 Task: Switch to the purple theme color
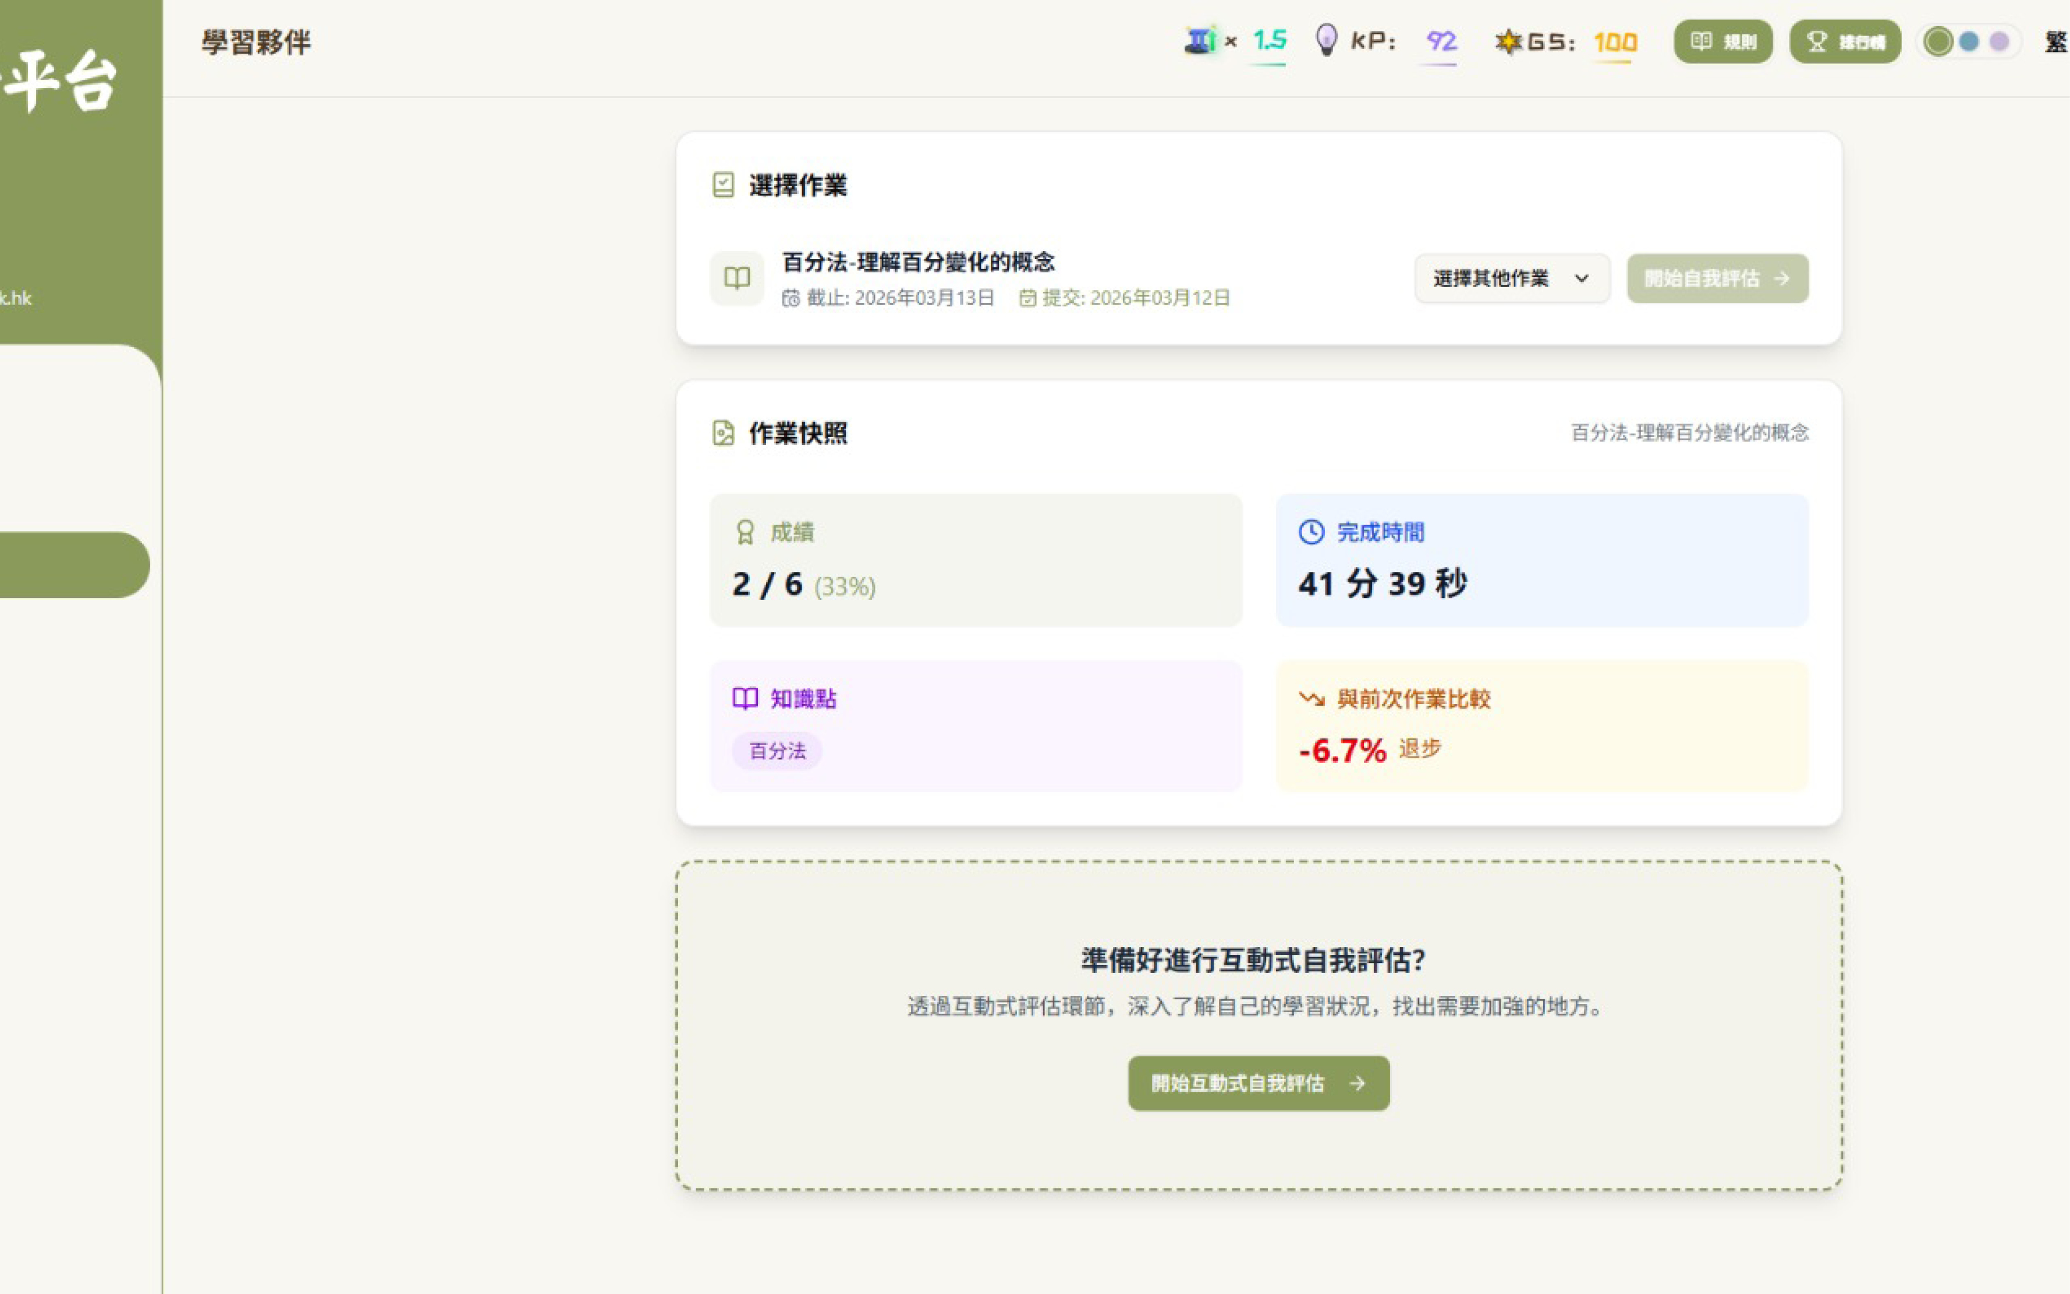pos(1999,41)
